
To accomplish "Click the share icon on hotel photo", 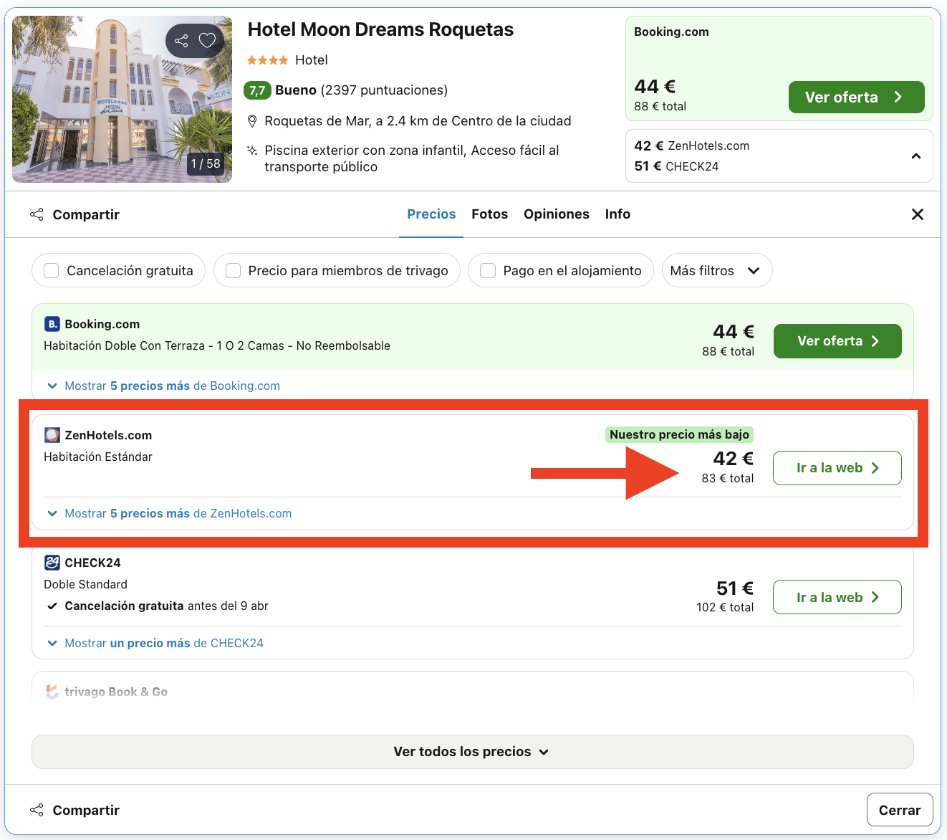I will 181,41.
